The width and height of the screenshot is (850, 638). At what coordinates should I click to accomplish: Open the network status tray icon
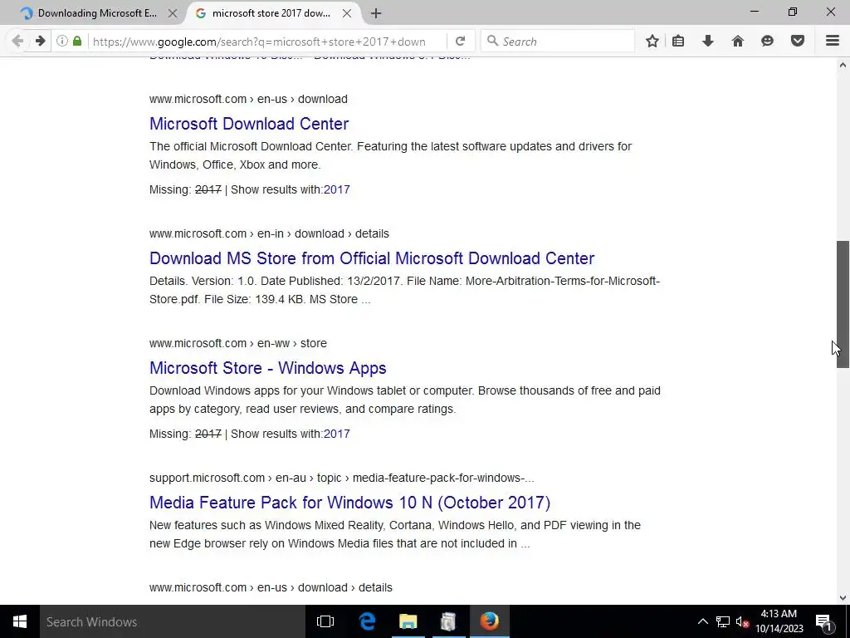pos(723,621)
